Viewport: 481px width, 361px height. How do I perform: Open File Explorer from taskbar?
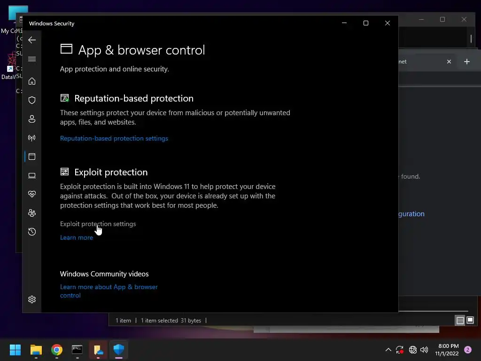(36, 350)
